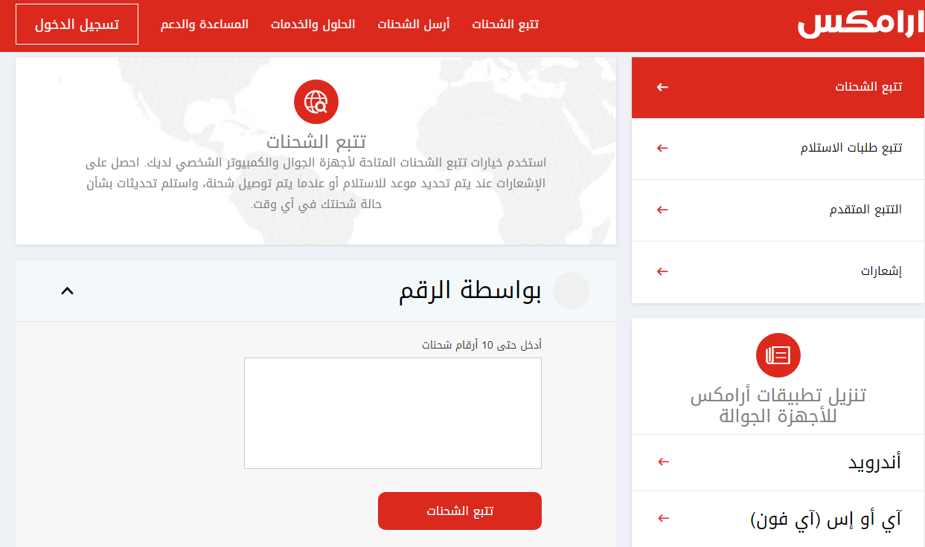Open المساعدة والدعم navigation menu
This screenshot has height=547, width=925.
coord(205,25)
